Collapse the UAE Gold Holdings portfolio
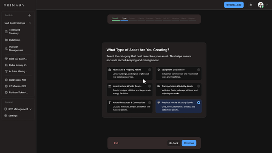The height and width of the screenshot is (153, 272). [x=30, y=23]
